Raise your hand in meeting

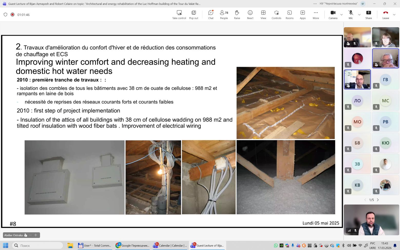(237, 15)
